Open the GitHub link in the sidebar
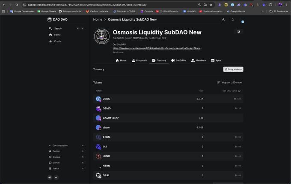This screenshot has height=184, width=291. point(66,163)
